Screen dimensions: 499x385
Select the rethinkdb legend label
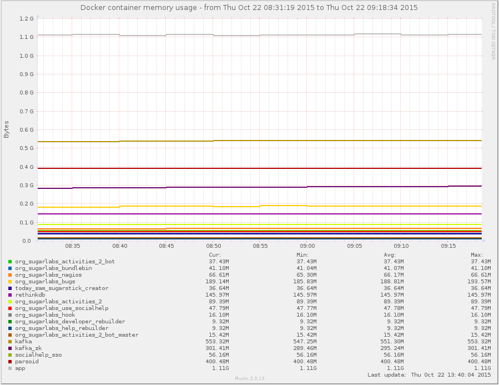(30, 295)
